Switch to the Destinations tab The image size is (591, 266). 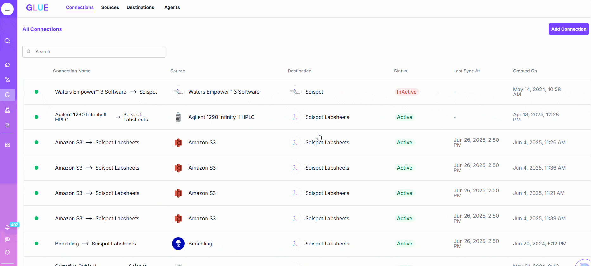coord(140,7)
